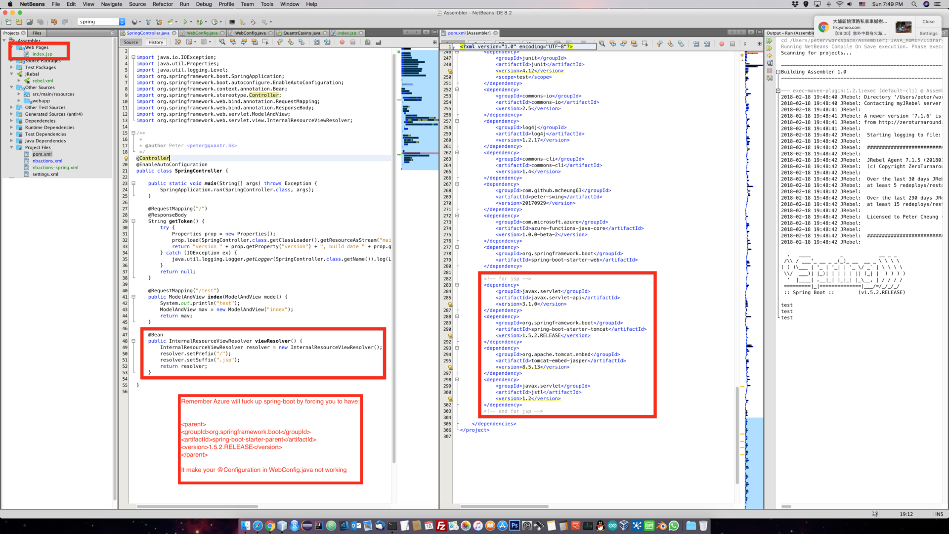Click the Clean and Build toolbar icon
949x534 pixels.
tap(159, 22)
